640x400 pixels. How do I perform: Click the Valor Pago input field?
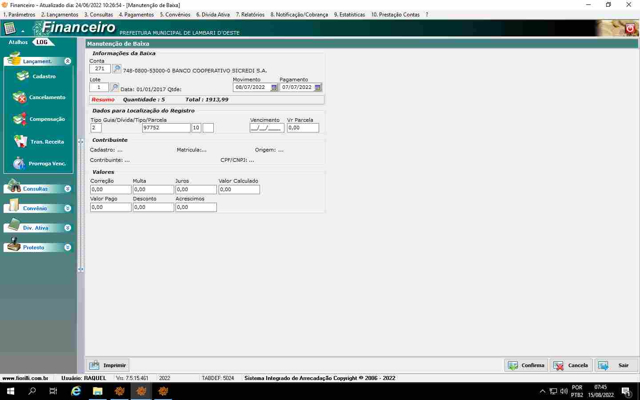[111, 208]
